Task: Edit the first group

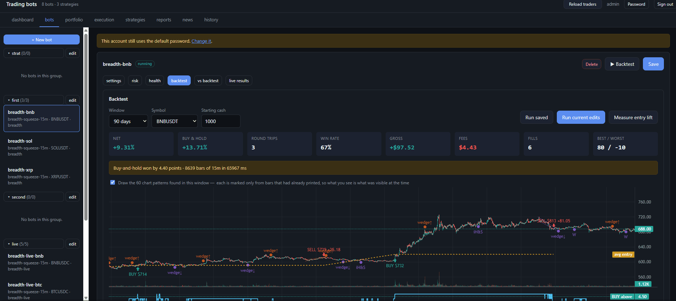Action: coord(73,100)
